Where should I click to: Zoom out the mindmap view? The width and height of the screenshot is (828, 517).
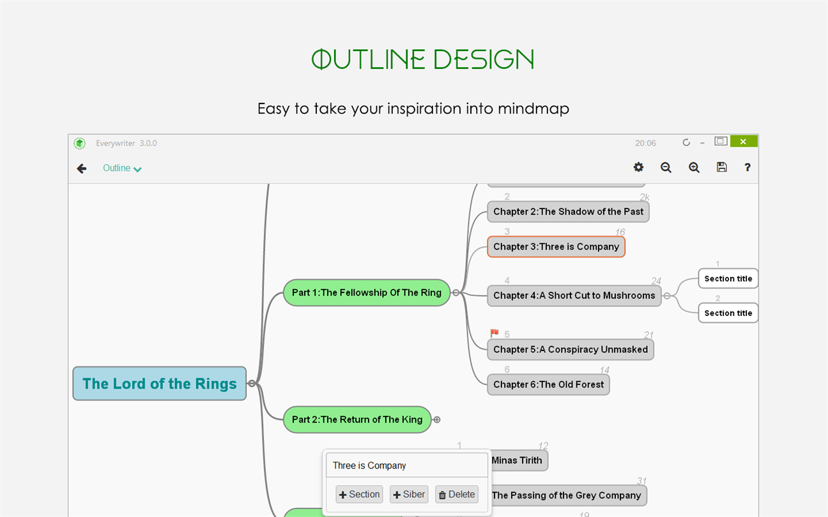pos(666,167)
